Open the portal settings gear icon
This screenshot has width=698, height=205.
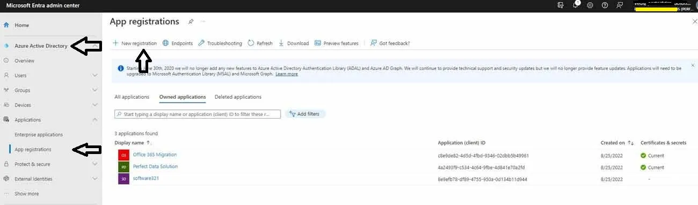(x=590, y=5)
